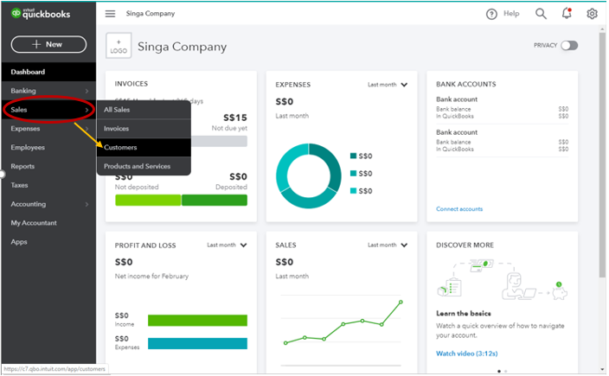Image resolution: width=609 pixels, height=376 pixels.
Task: Click the search magnifier icon
Action: [541, 14]
